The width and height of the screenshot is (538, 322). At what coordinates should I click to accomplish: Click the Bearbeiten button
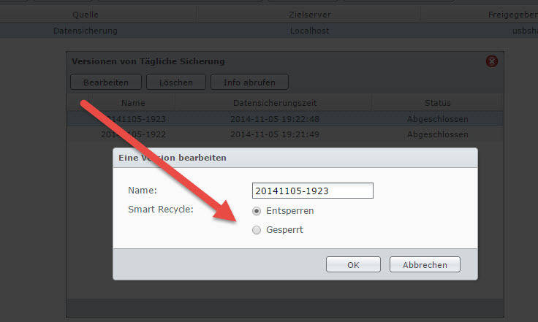point(106,83)
